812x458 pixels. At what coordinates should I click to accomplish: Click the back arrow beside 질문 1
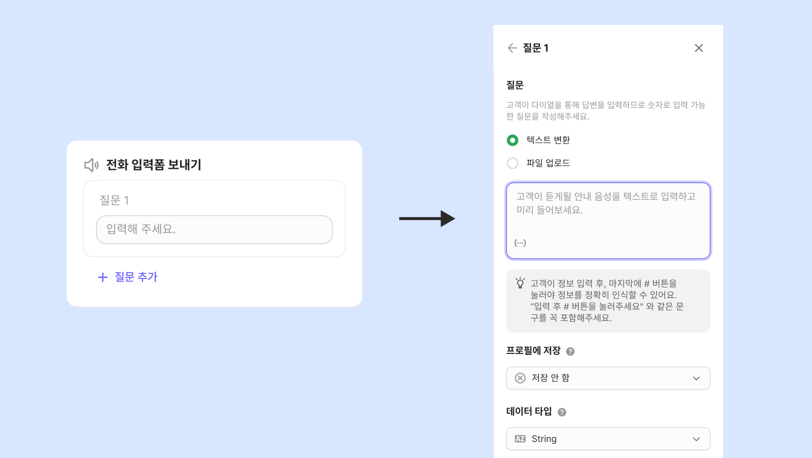(512, 48)
